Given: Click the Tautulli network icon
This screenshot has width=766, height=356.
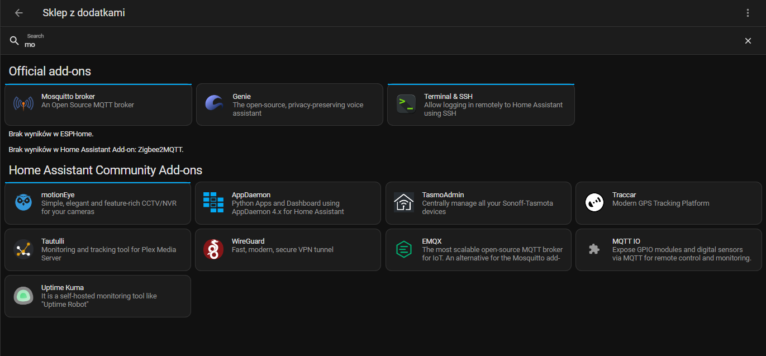Looking at the screenshot, I should pyautogui.click(x=23, y=249).
